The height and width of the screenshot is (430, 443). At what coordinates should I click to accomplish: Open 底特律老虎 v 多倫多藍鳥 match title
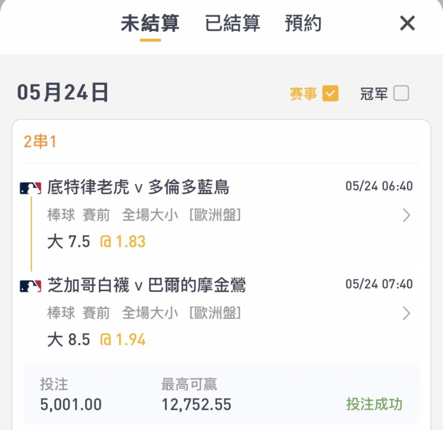click(x=138, y=187)
